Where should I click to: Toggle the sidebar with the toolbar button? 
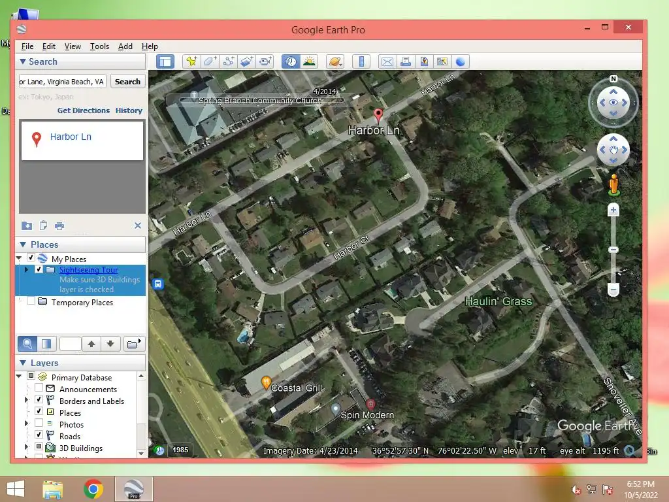165,61
